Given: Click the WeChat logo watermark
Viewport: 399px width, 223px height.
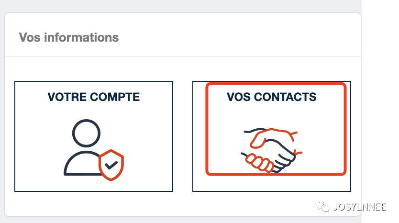Looking at the screenshot, I should click(x=325, y=207).
